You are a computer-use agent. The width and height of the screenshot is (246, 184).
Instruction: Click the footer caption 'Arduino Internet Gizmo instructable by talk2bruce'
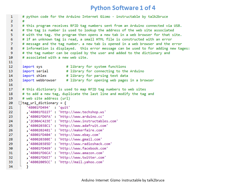123,180
